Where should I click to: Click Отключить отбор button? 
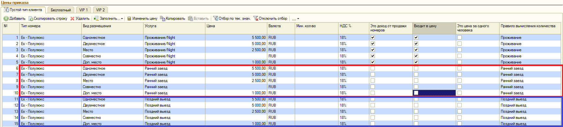pos(270,19)
